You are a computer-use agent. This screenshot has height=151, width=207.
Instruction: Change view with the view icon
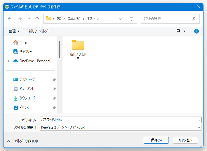click(178, 31)
